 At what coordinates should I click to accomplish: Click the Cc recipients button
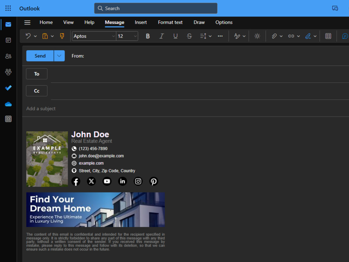pyautogui.click(x=37, y=91)
